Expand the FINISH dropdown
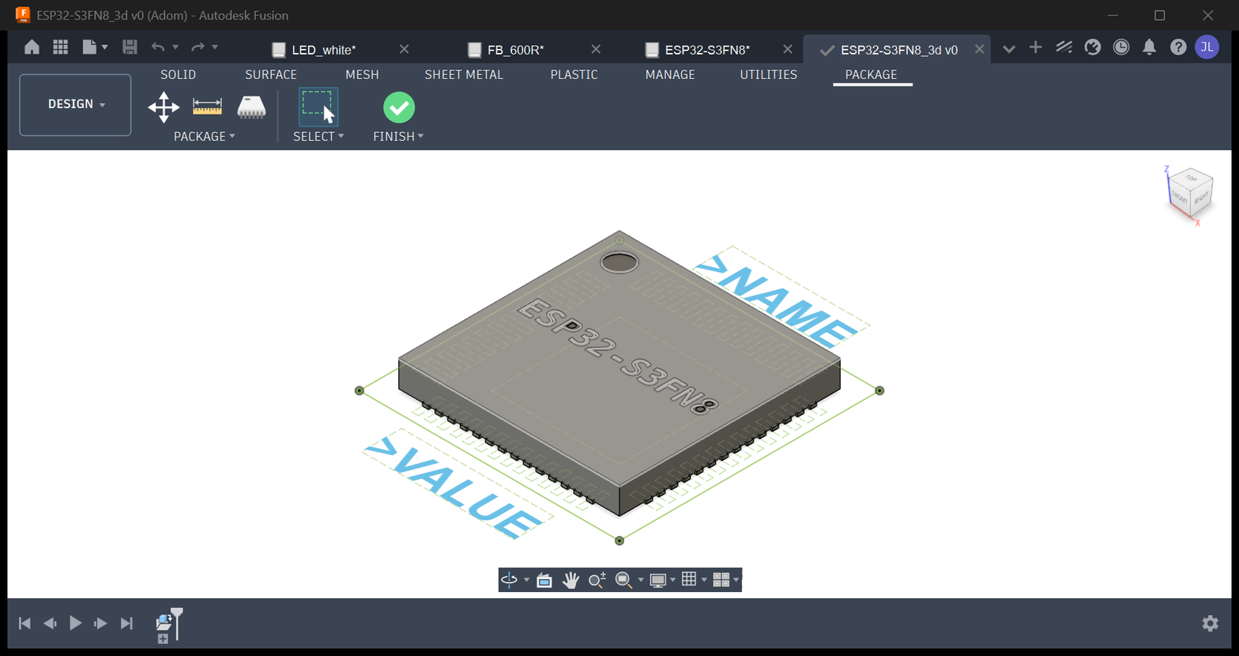The image size is (1239, 656). click(398, 137)
